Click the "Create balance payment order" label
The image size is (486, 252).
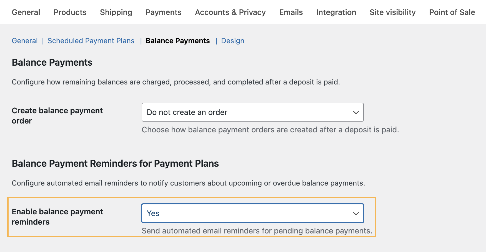[x=57, y=115]
